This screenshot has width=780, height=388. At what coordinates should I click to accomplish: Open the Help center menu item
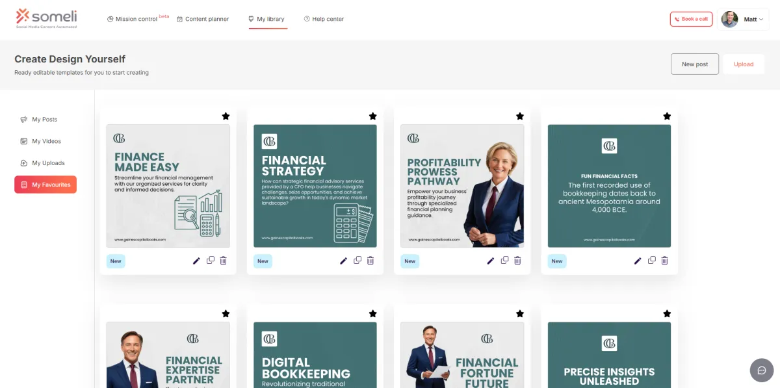(324, 19)
